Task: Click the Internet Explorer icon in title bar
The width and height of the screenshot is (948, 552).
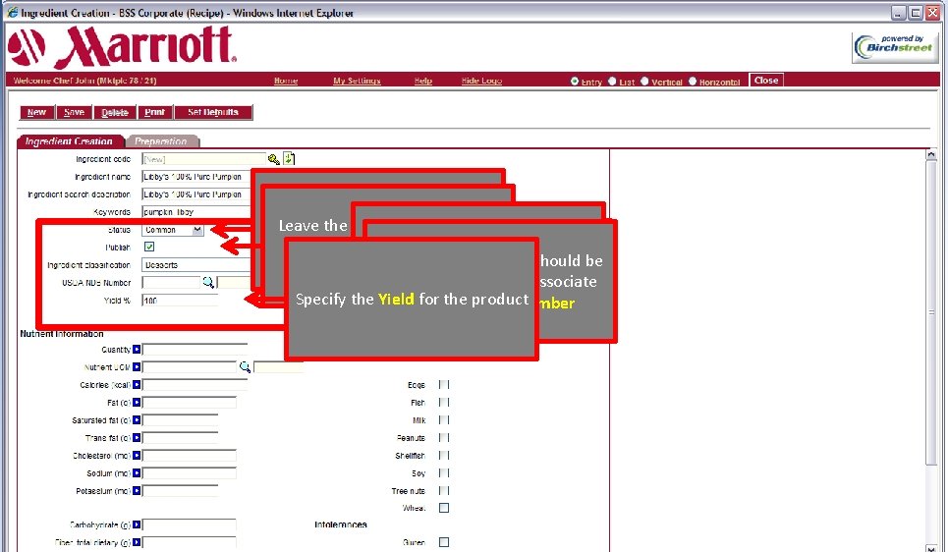Action: [x=12, y=12]
